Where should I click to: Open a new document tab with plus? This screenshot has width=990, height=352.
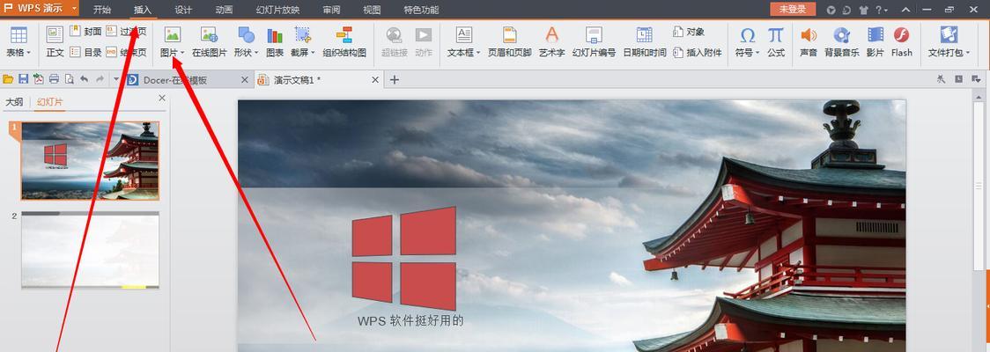[x=395, y=79]
